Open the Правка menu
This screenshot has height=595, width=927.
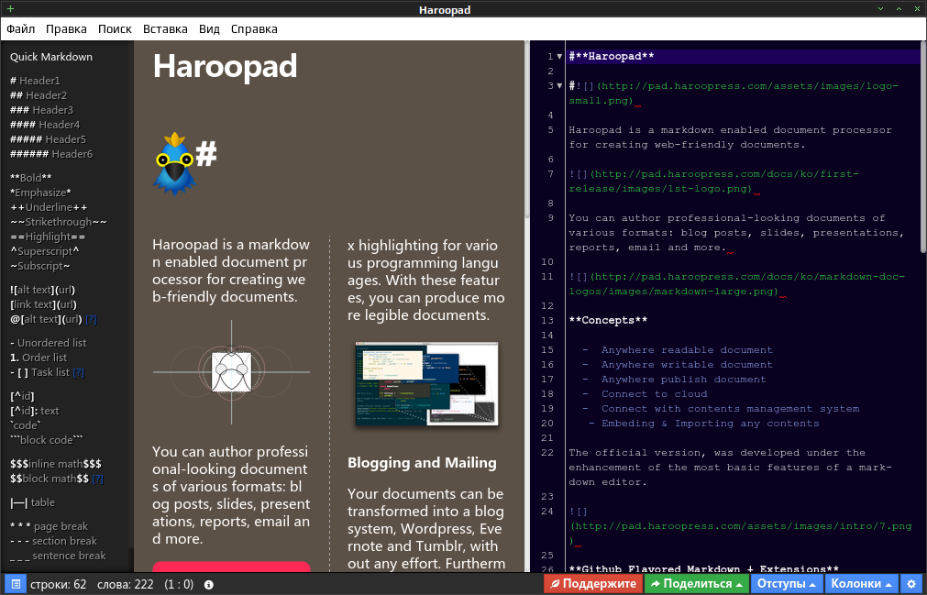[66, 29]
